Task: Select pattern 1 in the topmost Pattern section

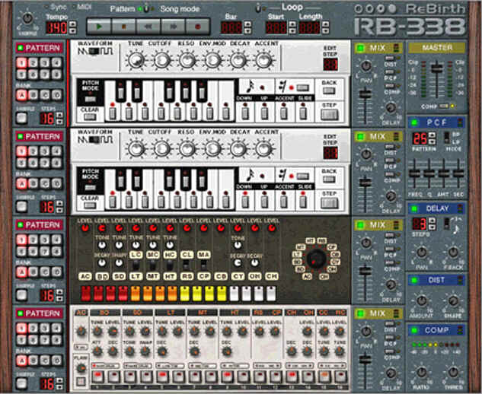Action: point(21,62)
